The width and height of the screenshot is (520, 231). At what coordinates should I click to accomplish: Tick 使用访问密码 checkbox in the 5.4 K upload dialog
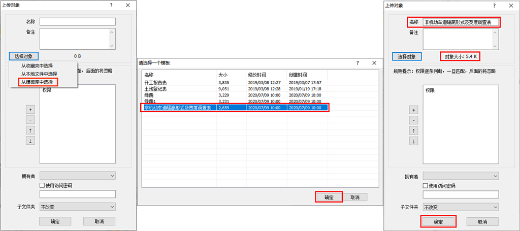[x=426, y=185]
